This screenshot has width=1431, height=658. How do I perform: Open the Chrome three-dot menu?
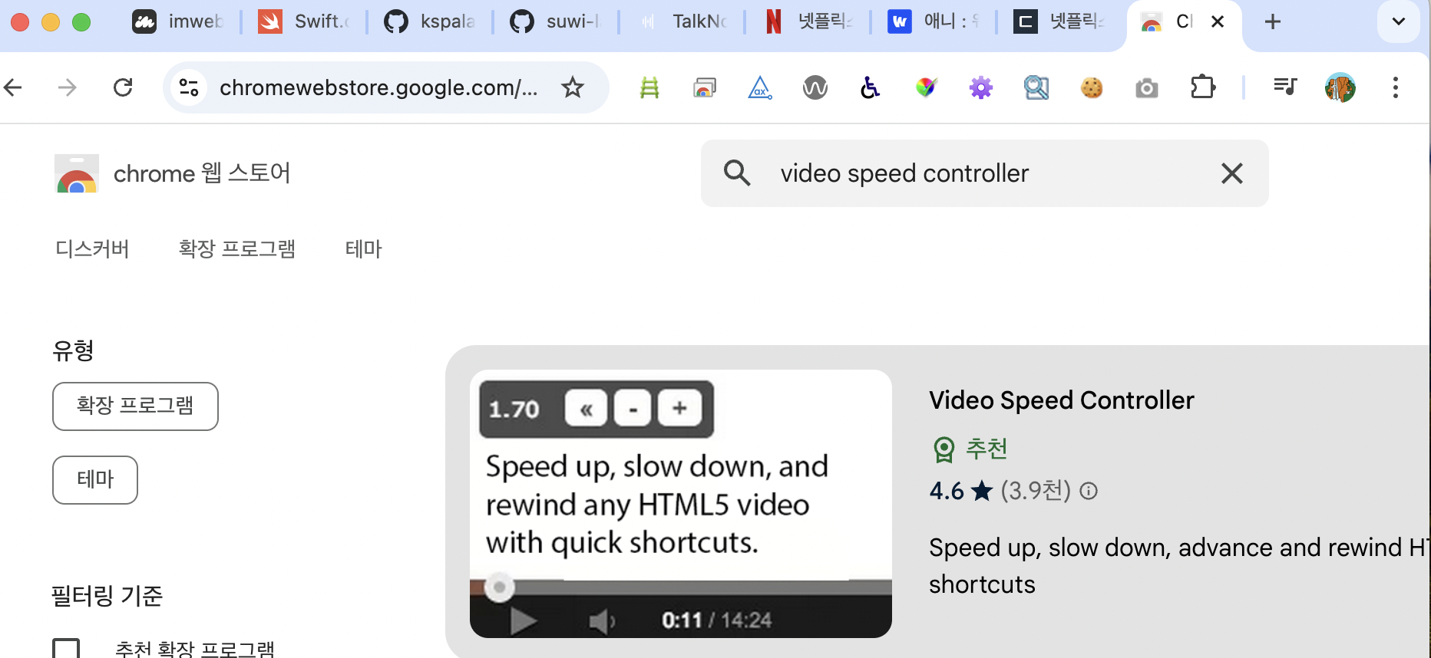pos(1396,87)
